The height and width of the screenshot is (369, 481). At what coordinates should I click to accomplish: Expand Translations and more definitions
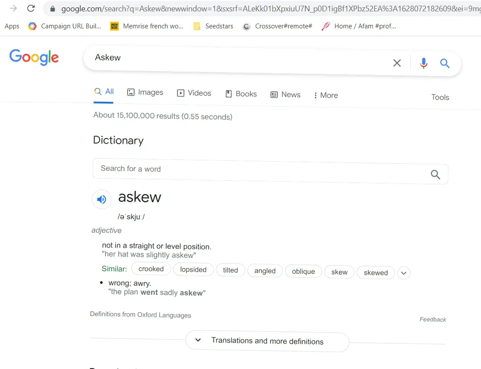[x=267, y=341]
